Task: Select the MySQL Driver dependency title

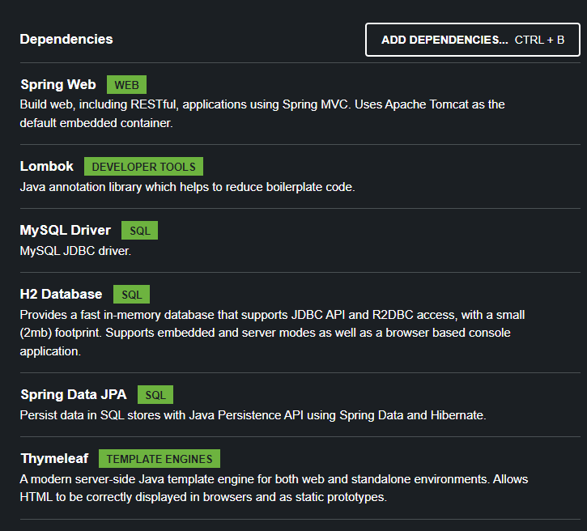Action: 65,231
